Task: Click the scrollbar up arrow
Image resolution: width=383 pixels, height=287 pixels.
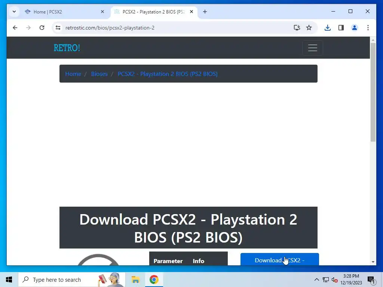Action: (373, 40)
